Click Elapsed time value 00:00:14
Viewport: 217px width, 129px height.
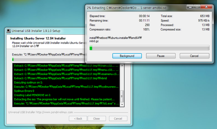coord(144,16)
